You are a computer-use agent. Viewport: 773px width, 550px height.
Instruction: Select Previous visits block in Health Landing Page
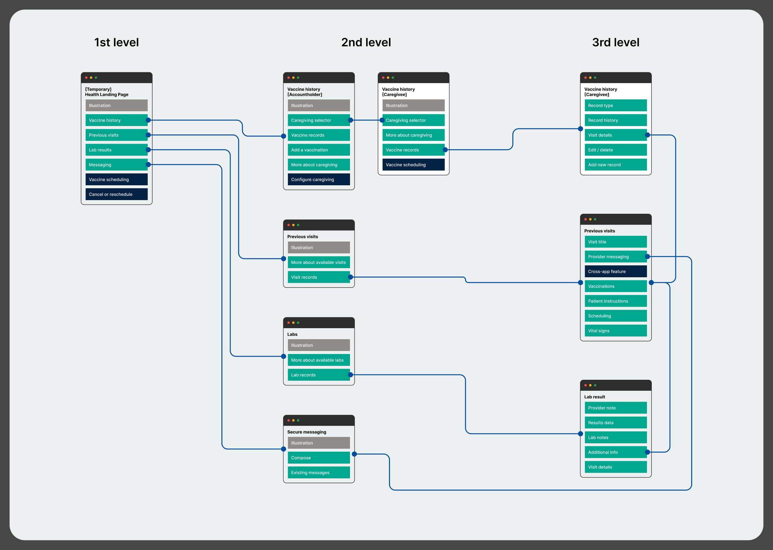pos(117,135)
